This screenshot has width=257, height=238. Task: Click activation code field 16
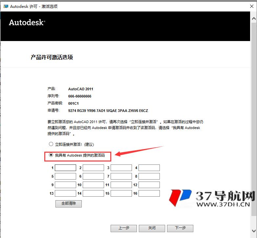pyautogui.click(x=149, y=193)
